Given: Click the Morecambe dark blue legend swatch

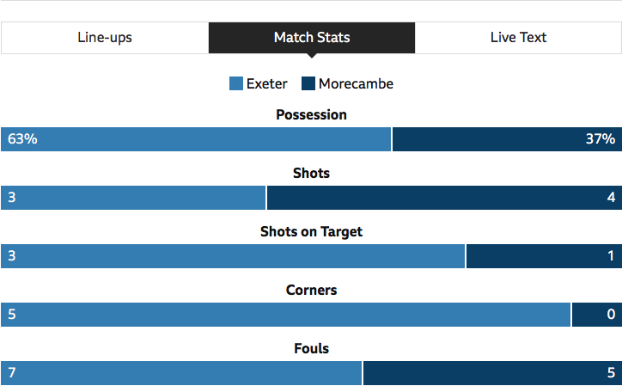Looking at the screenshot, I should coord(308,83).
